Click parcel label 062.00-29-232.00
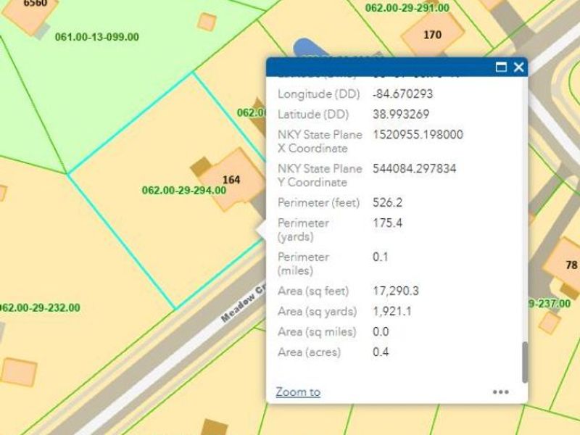 (40, 307)
